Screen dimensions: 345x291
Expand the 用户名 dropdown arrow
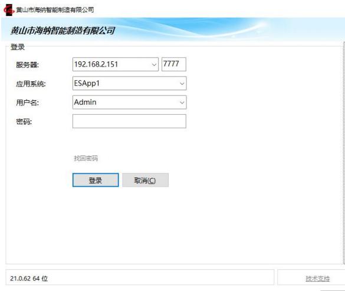pyautogui.click(x=182, y=102)
